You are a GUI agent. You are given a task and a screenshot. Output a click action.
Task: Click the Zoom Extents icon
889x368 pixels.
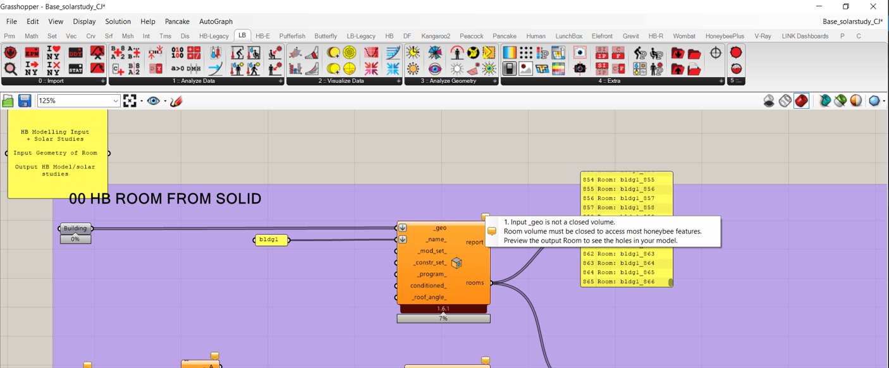point(130,101)
